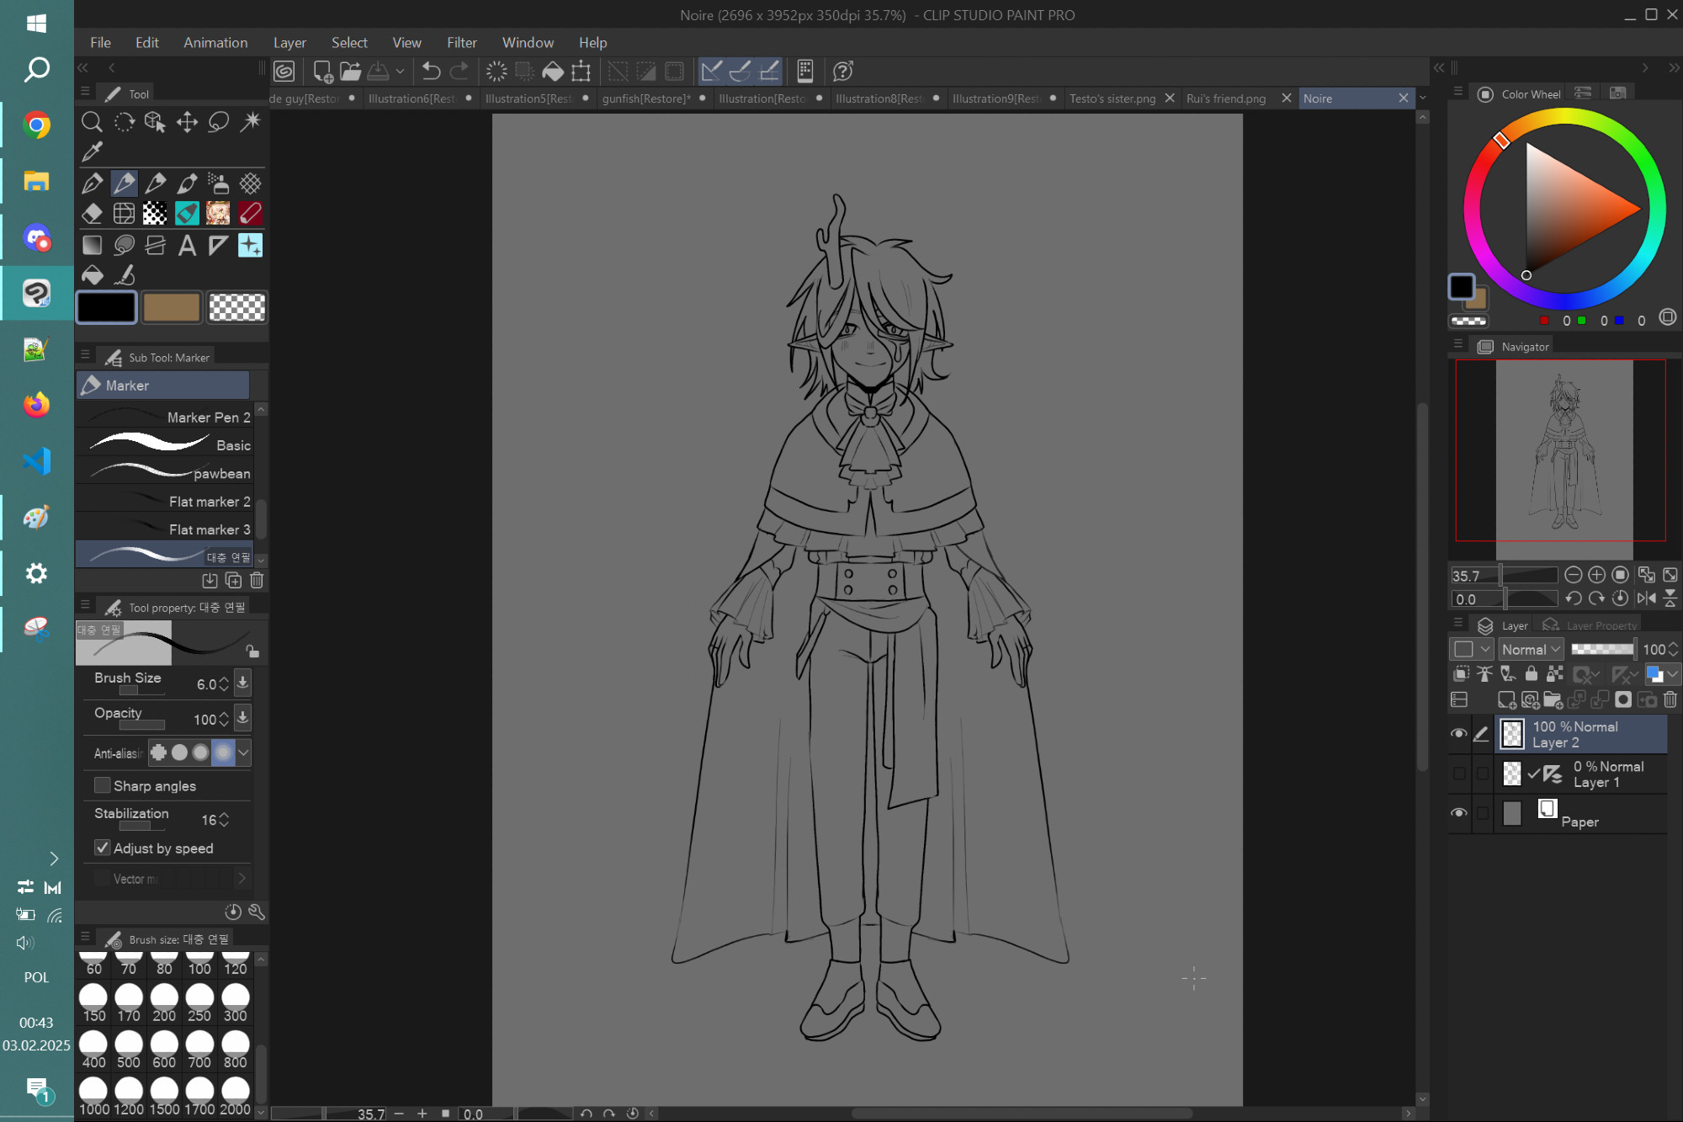Delete layer with trash icon in Layer panel
The height and width of the screenshot is (1122, 1683).
1670,699
